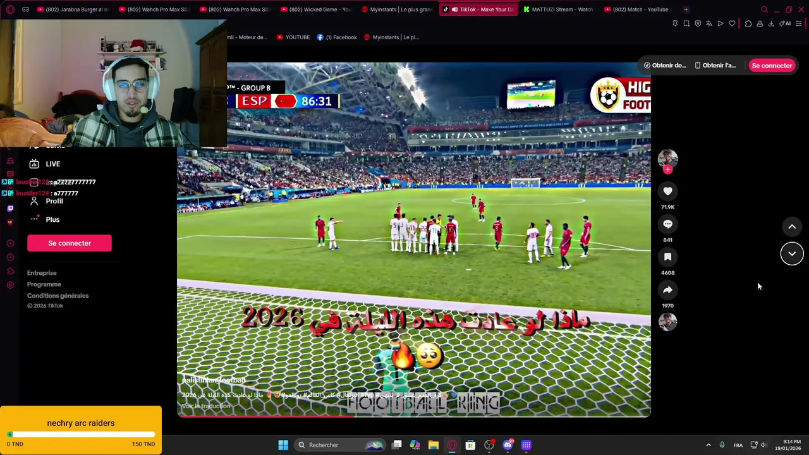Open the browser account profile icon
Screen dimensions: 809x455
click(760, 24)
